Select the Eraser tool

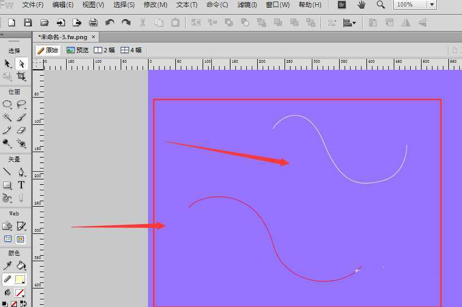pos(21,130)
